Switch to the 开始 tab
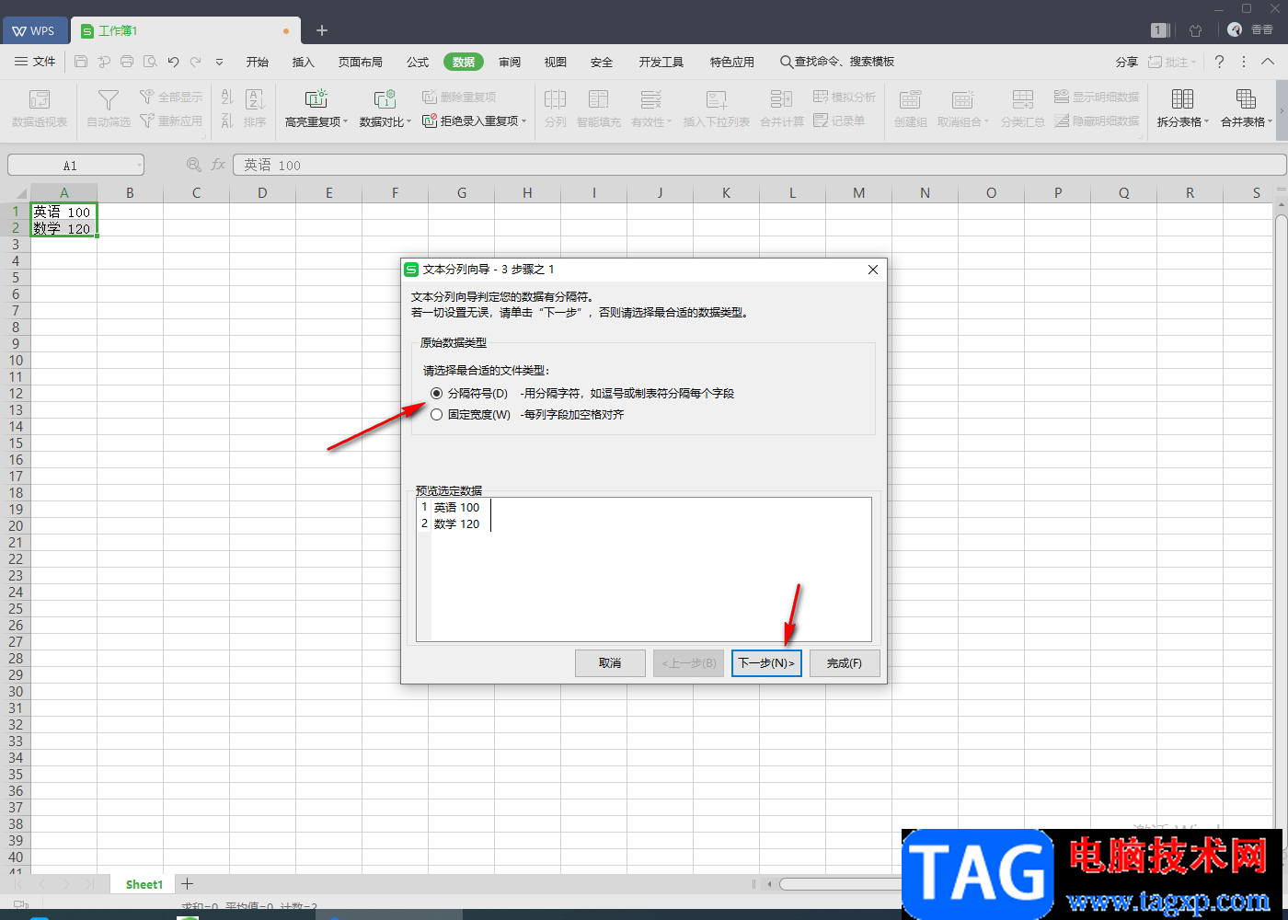Viewport: 1288px width, 920px height. pyautogui.click(x=258, y=62)
